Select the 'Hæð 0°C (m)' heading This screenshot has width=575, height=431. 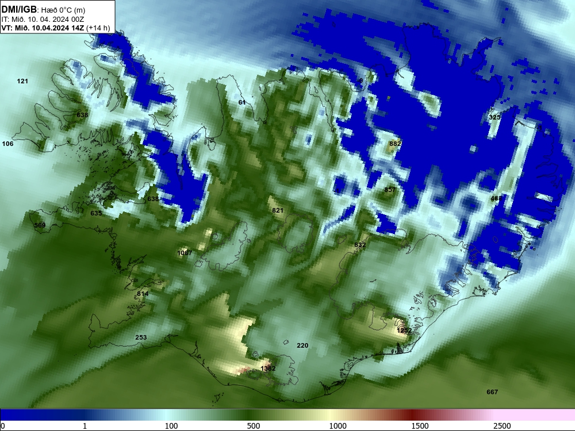tap(63, 10)
